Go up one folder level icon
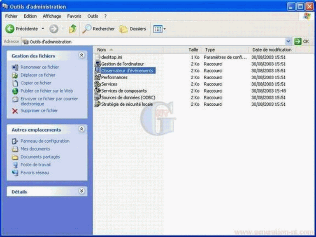This screenshot has height=237, width=316. tap(72, 29)
